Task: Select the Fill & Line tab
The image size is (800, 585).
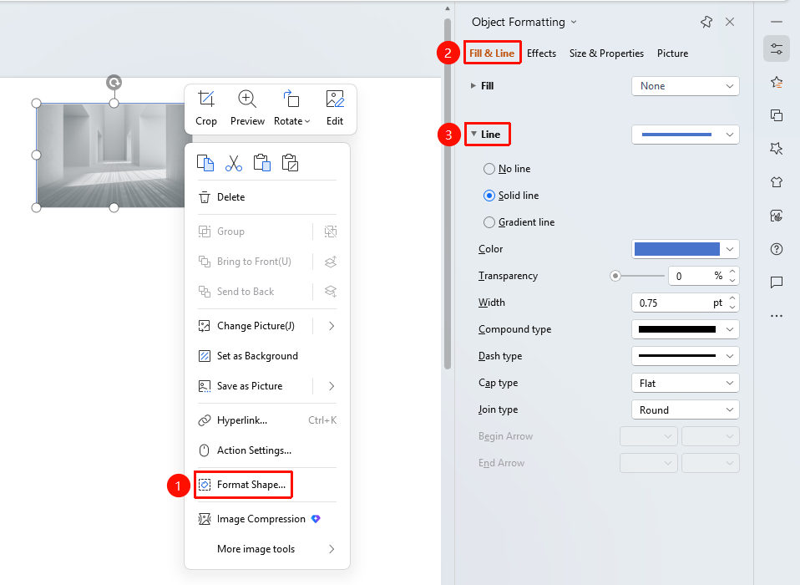Action: [x=492, y=53]
